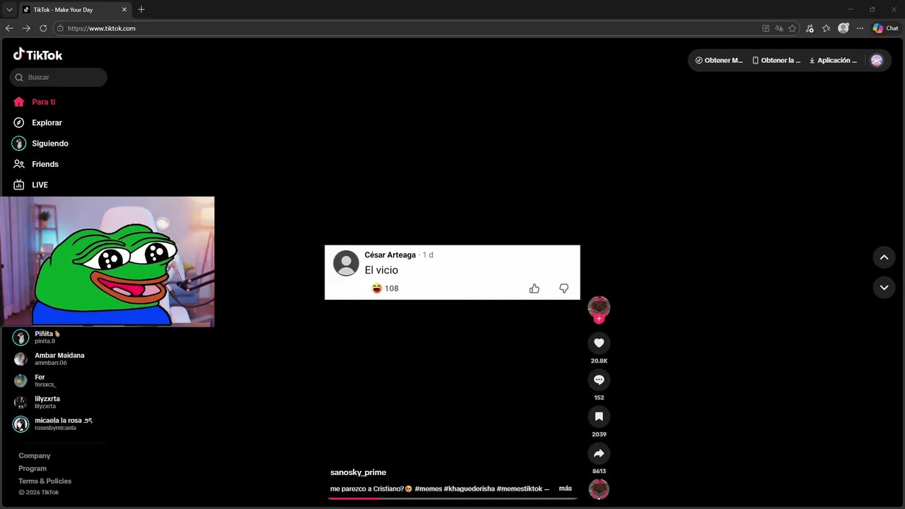Open the Para ti home feed

coord(34,102)
